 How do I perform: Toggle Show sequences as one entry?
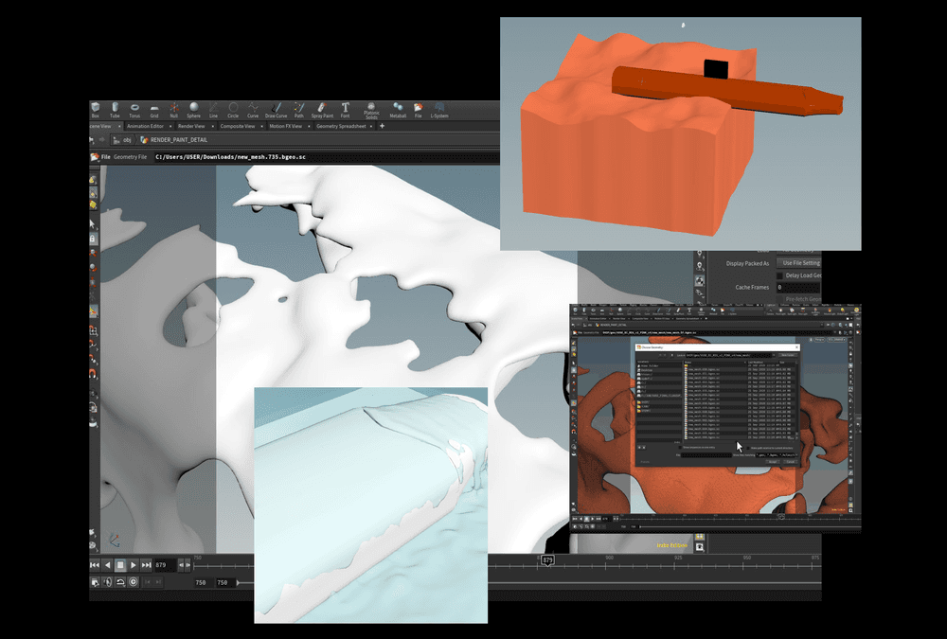(680, 448)
